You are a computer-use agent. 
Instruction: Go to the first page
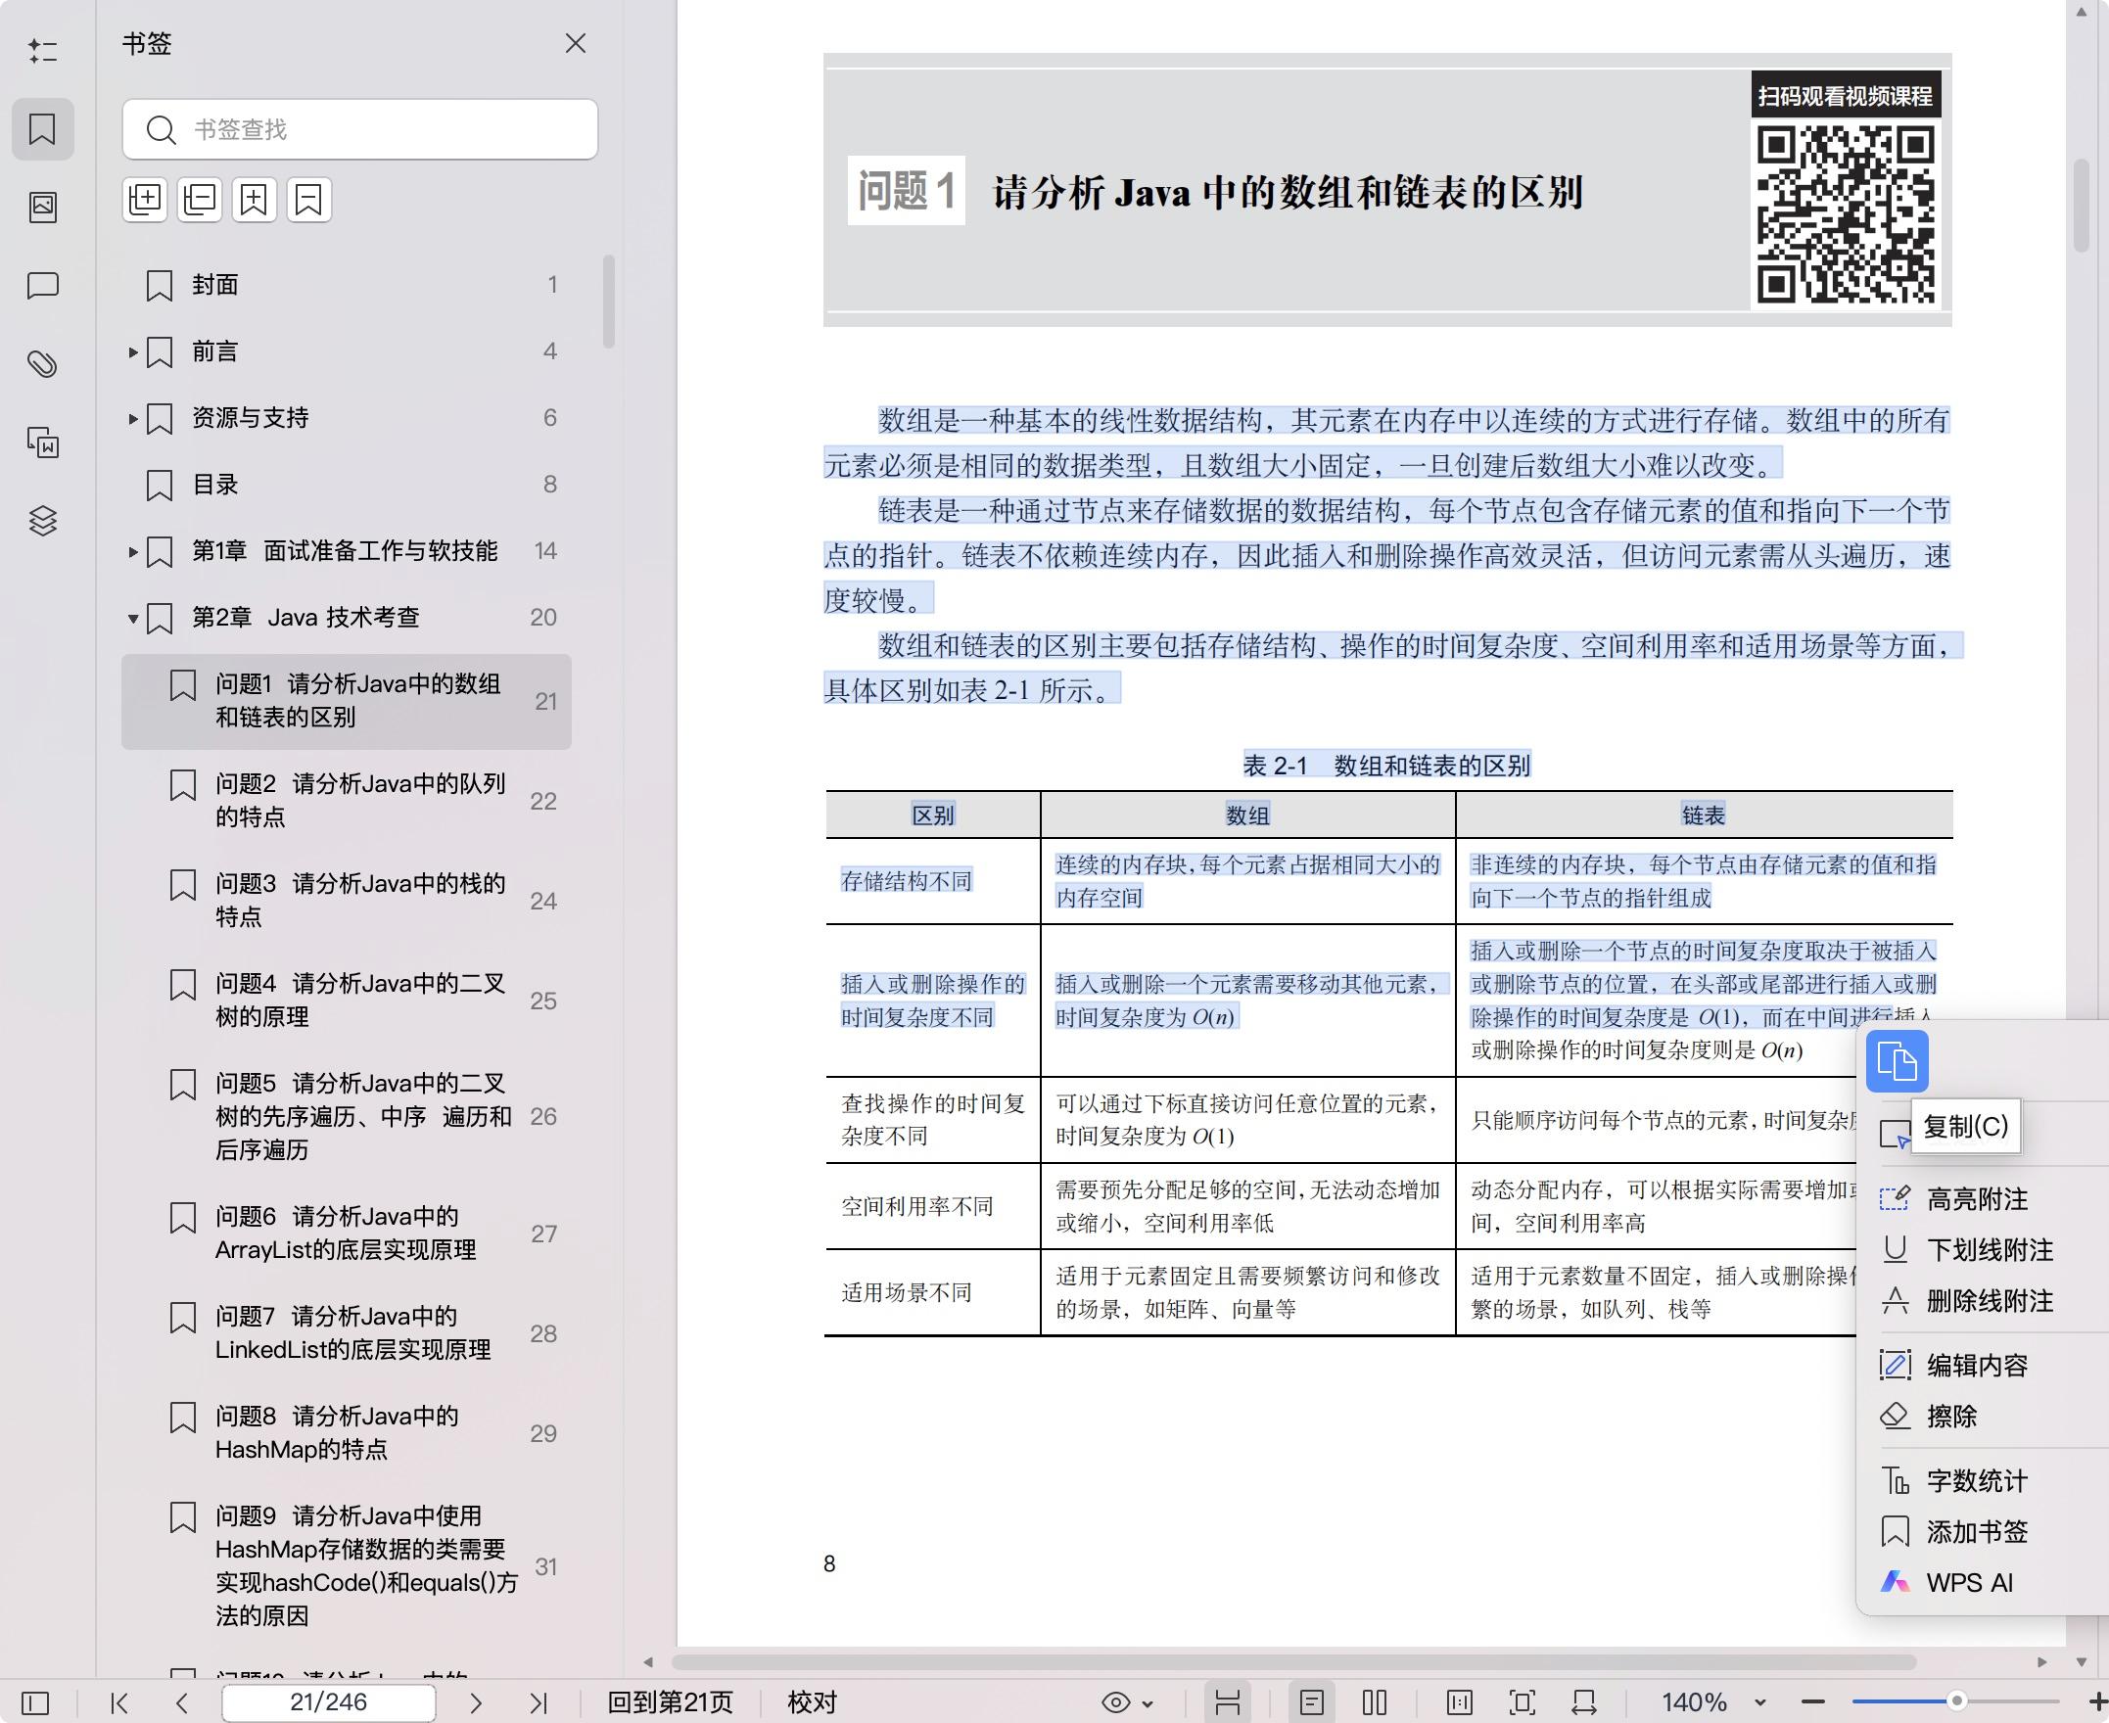pyautogui.click(x=119, y=1703)
